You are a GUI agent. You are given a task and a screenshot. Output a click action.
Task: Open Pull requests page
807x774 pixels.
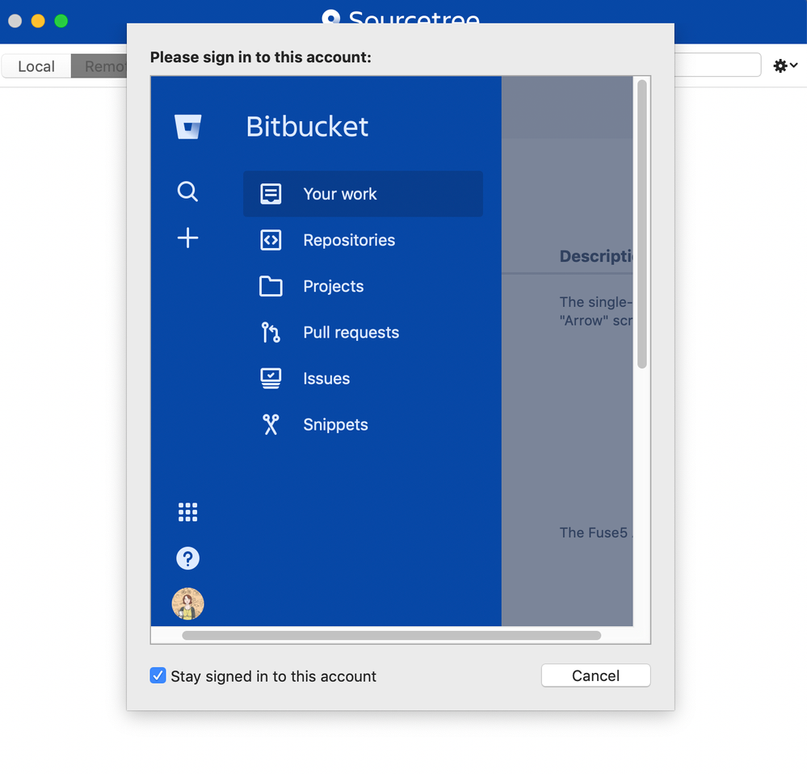363,332
